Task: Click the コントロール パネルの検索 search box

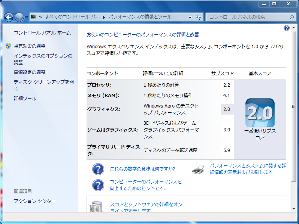Action: pyautogui.click(x=250, y=17)
